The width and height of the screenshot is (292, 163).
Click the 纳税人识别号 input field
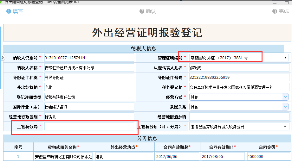tap(89, 58)
